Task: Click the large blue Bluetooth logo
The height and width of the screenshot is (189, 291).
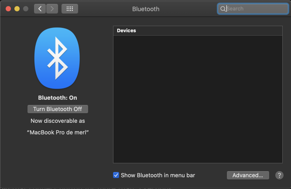Action: [57, 58]
